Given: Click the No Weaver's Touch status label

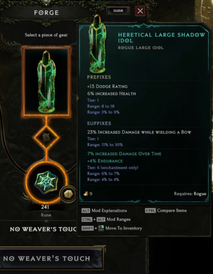Looking at the screenshot, I should coord(43,229).
